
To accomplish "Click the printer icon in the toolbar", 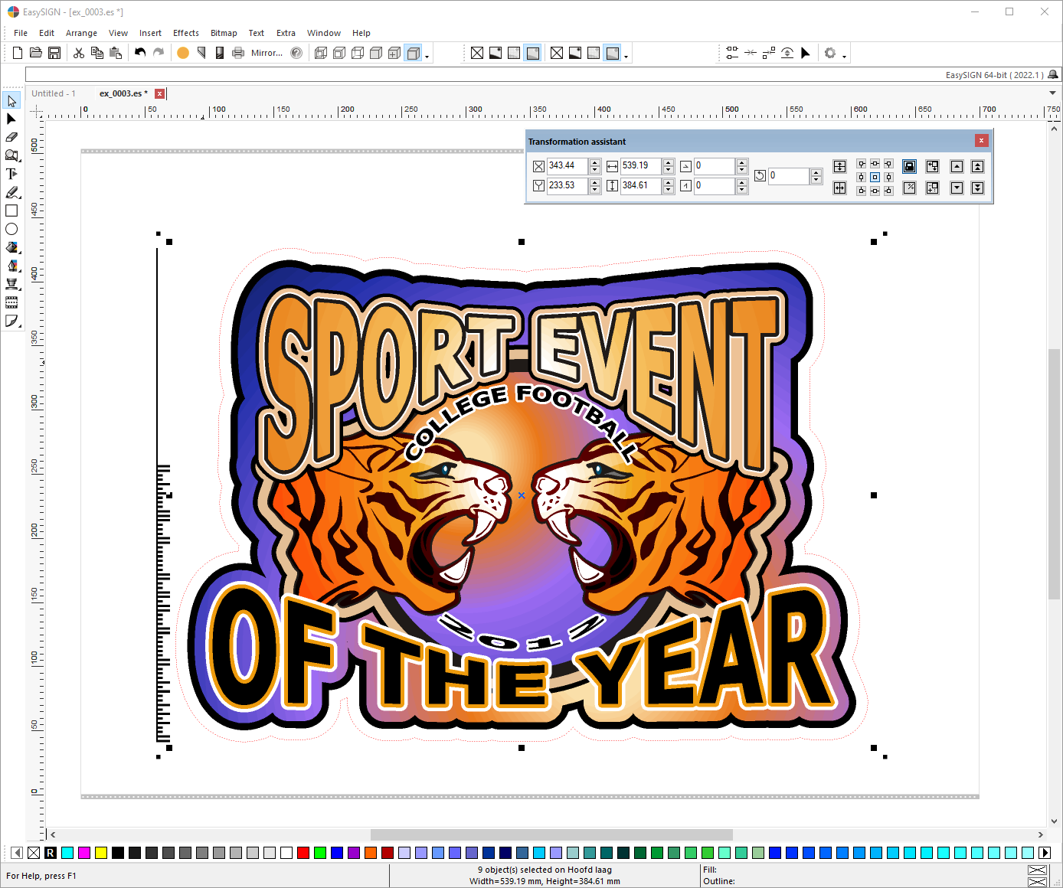I will pyautogui.click(x=238, y=53).
